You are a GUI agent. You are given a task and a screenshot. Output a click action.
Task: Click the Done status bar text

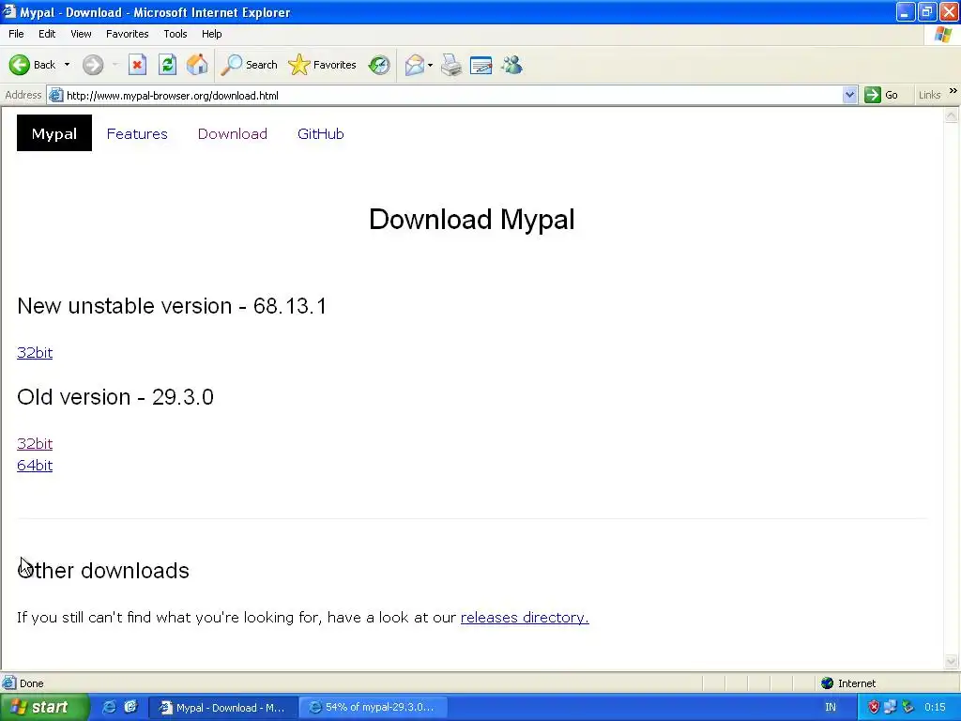[31, 683]
